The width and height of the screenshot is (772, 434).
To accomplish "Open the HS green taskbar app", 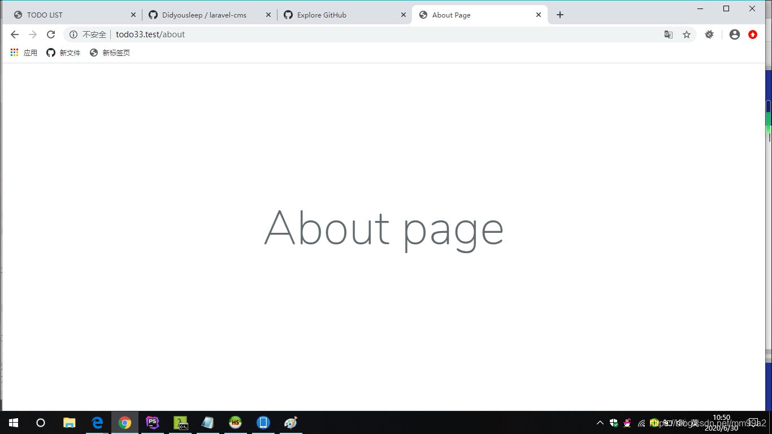I will 235,423.
